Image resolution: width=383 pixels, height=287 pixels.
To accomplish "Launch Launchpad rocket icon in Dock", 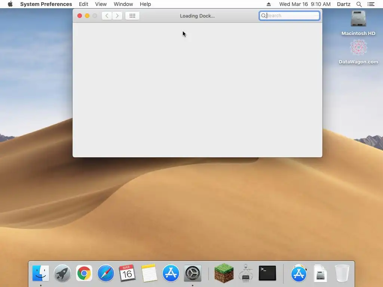I will tap(62, 273).
